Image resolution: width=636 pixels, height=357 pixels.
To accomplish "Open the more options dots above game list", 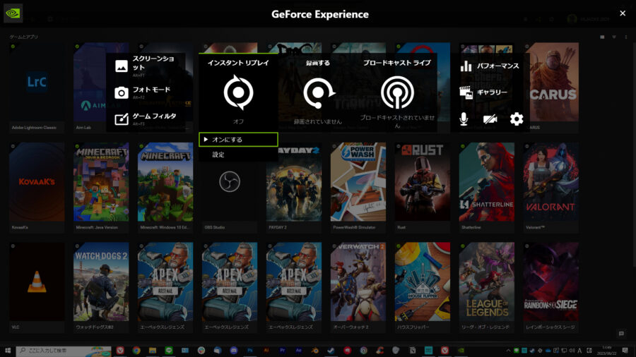I will 626,37.
